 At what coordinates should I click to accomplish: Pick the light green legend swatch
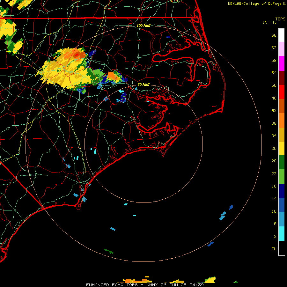point(282,177)
